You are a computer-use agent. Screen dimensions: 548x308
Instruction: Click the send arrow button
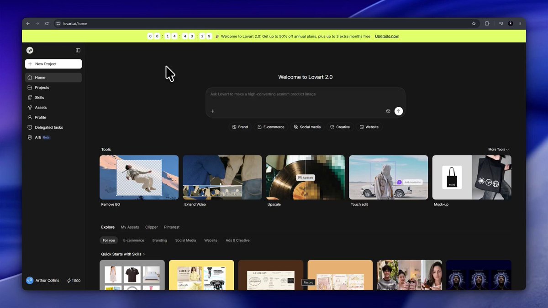[399, 111]
